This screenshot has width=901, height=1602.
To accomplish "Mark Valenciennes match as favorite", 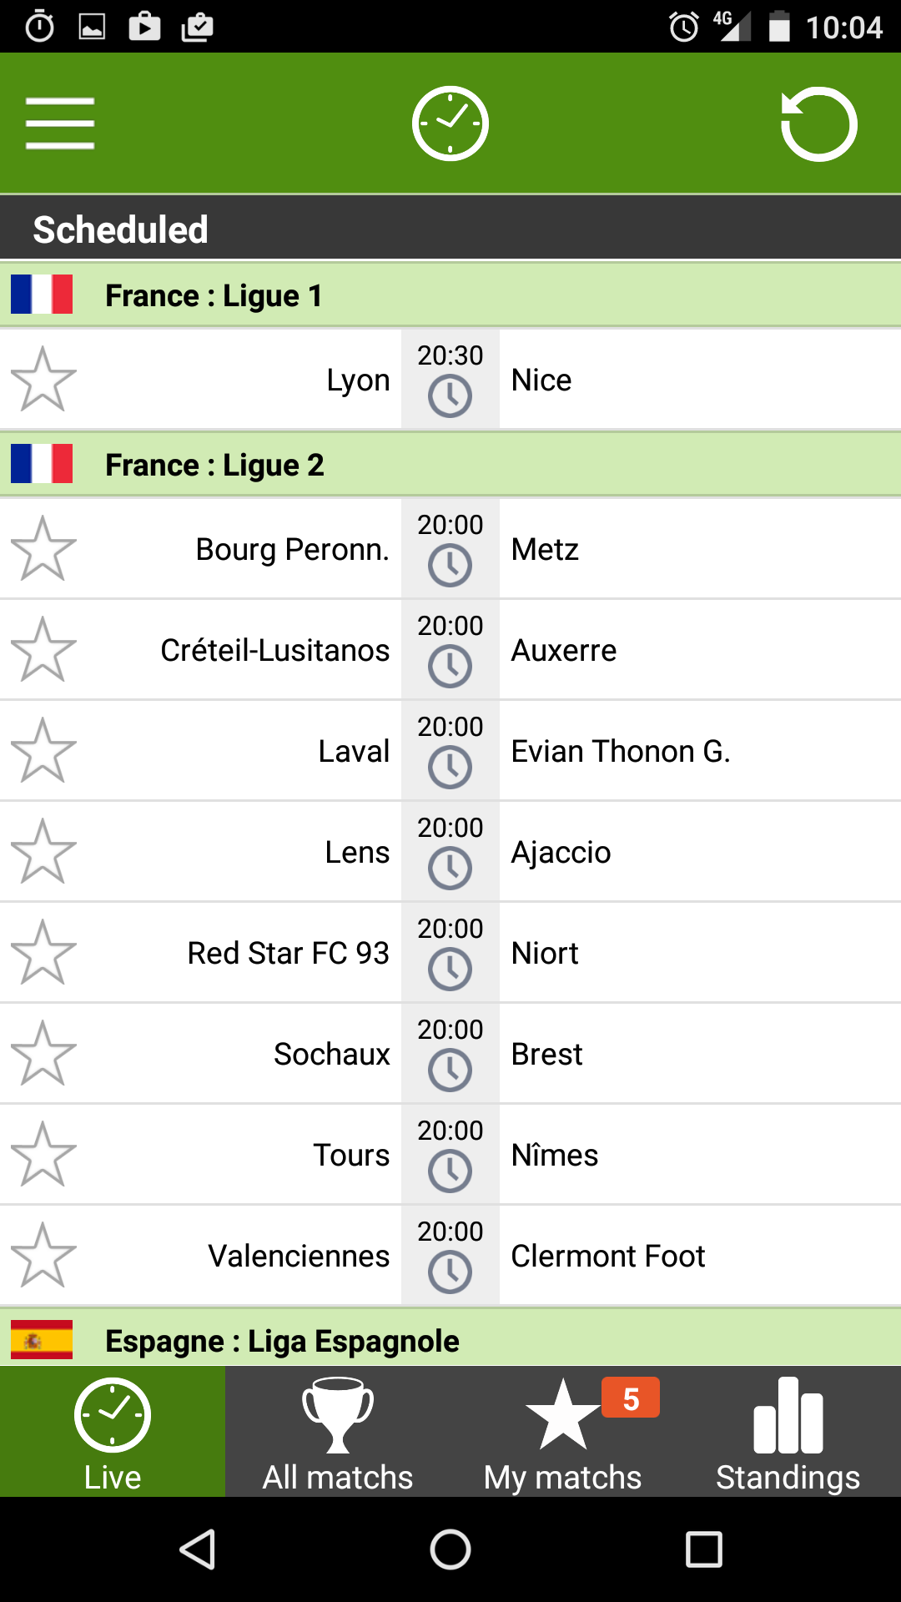I will coord(43,1256).
